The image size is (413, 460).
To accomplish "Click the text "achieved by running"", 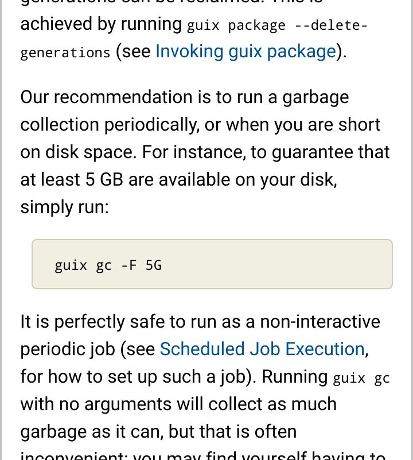I will (x=101, y=24).
